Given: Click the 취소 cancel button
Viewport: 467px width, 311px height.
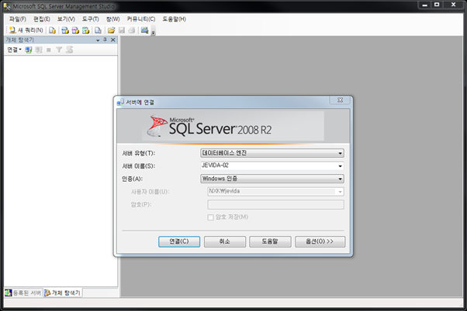Looking at the screenshot, I should [x=225, y=241].
